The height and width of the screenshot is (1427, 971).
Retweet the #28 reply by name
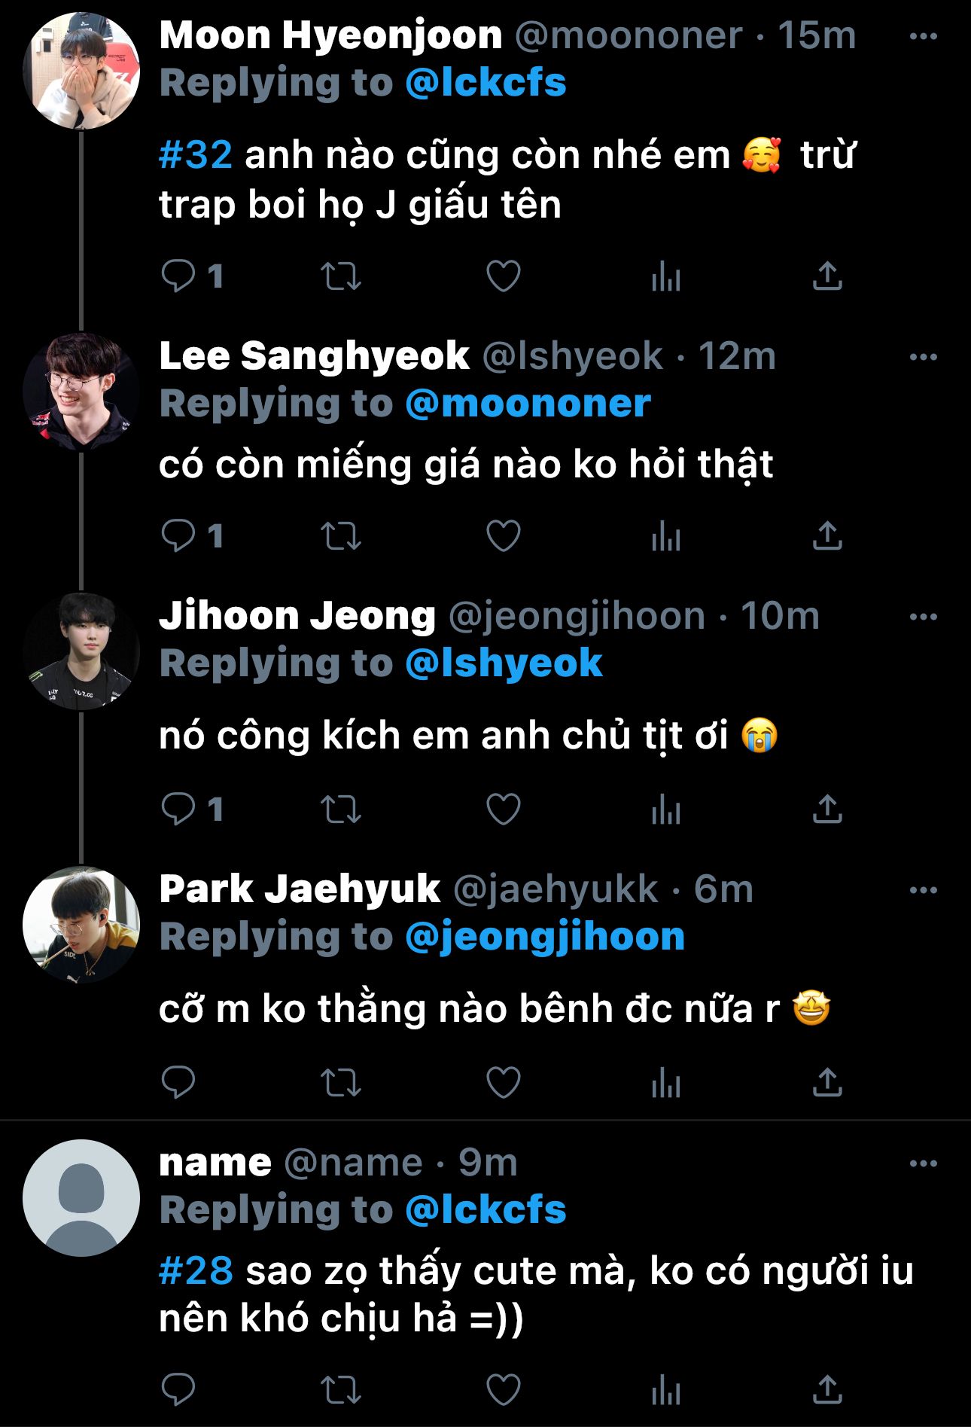(341, 1390)
